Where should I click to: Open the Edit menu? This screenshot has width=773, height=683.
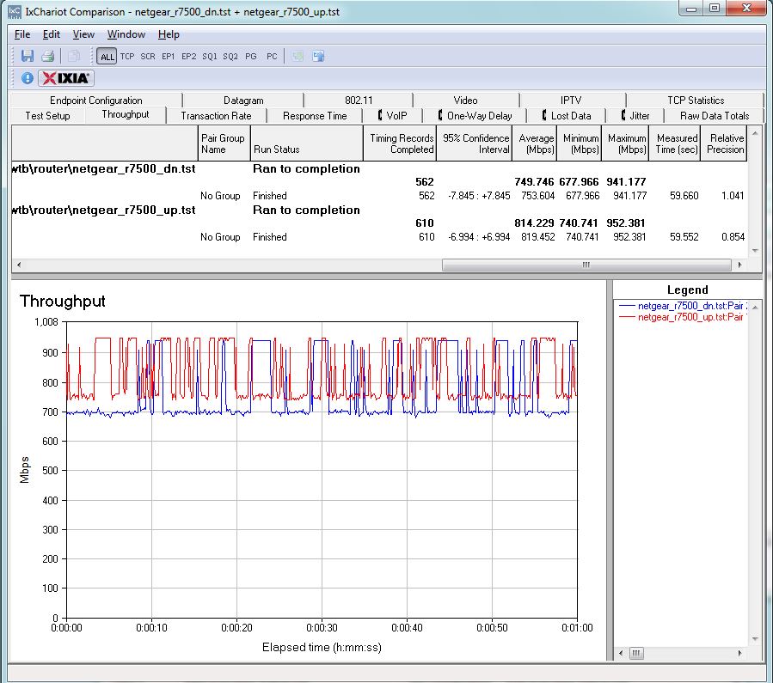52,34
